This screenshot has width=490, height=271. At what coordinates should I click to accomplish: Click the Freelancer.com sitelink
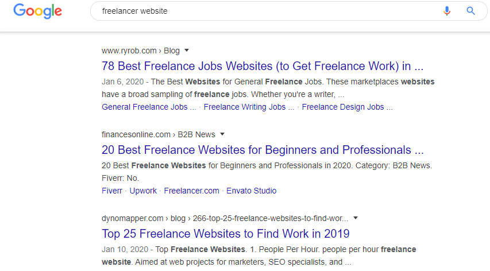pyautogui.click(x=191, y=191)
